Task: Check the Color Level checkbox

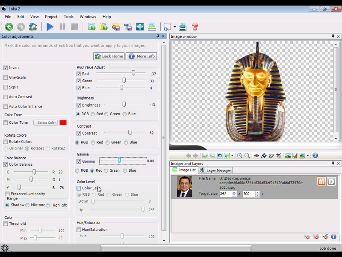Action: tap(79, 188)
